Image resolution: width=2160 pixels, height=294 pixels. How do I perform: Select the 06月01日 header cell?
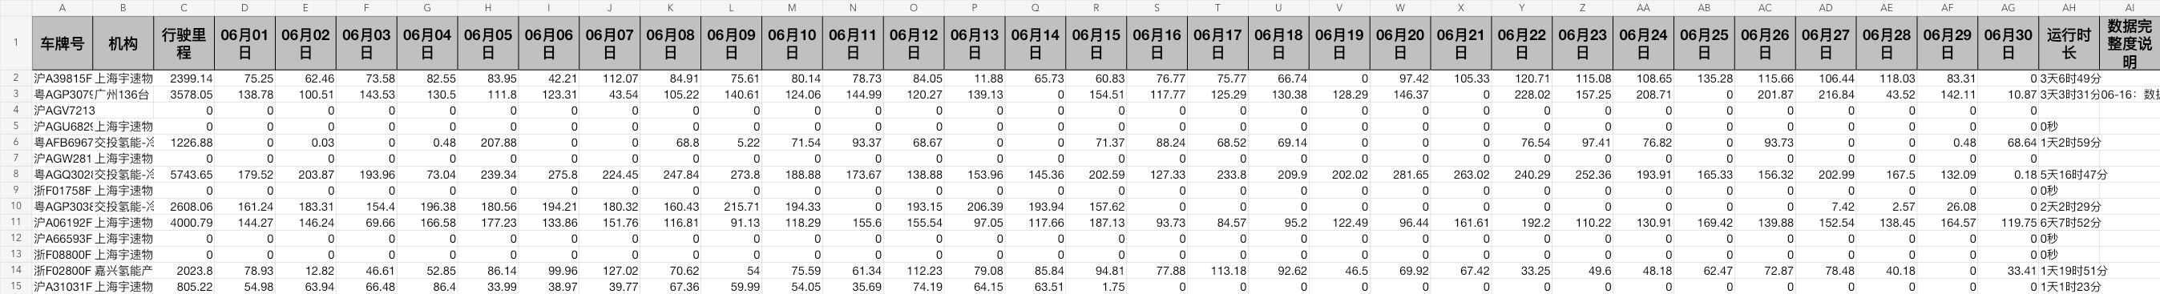click(244, 43)
